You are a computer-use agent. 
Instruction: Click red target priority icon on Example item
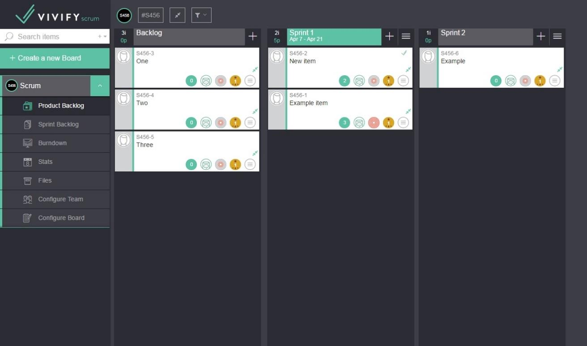point(374,123)
